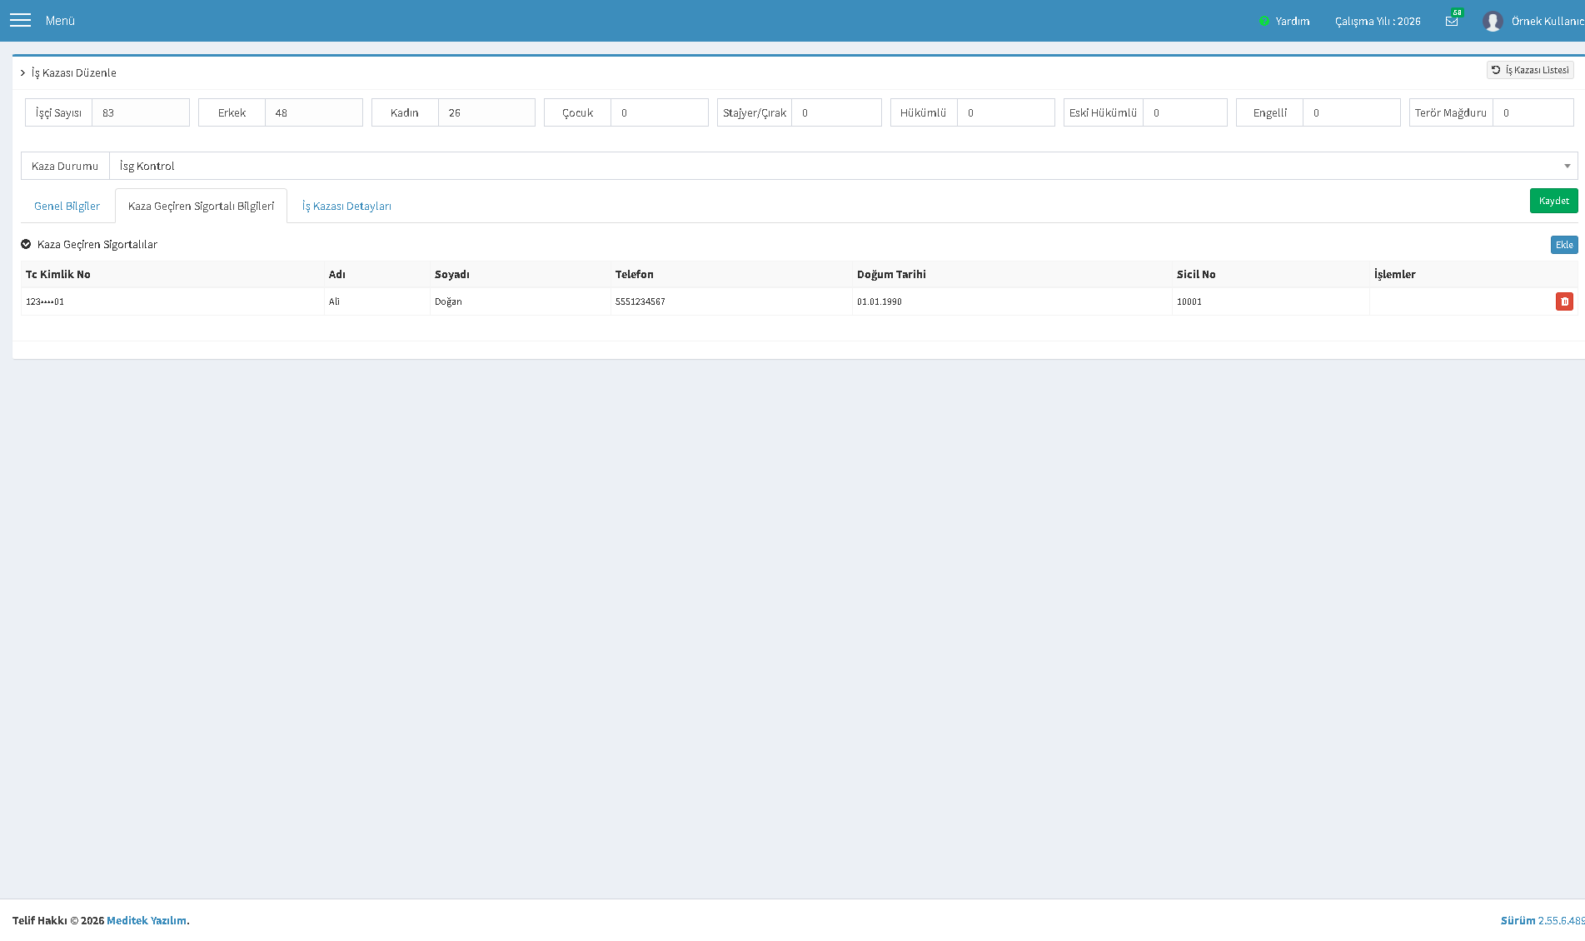Select the Kaza Geçiren Sigortalı Bilgileri tab
The width and height of the screenshot is (1585, 941).
(201, 206)
